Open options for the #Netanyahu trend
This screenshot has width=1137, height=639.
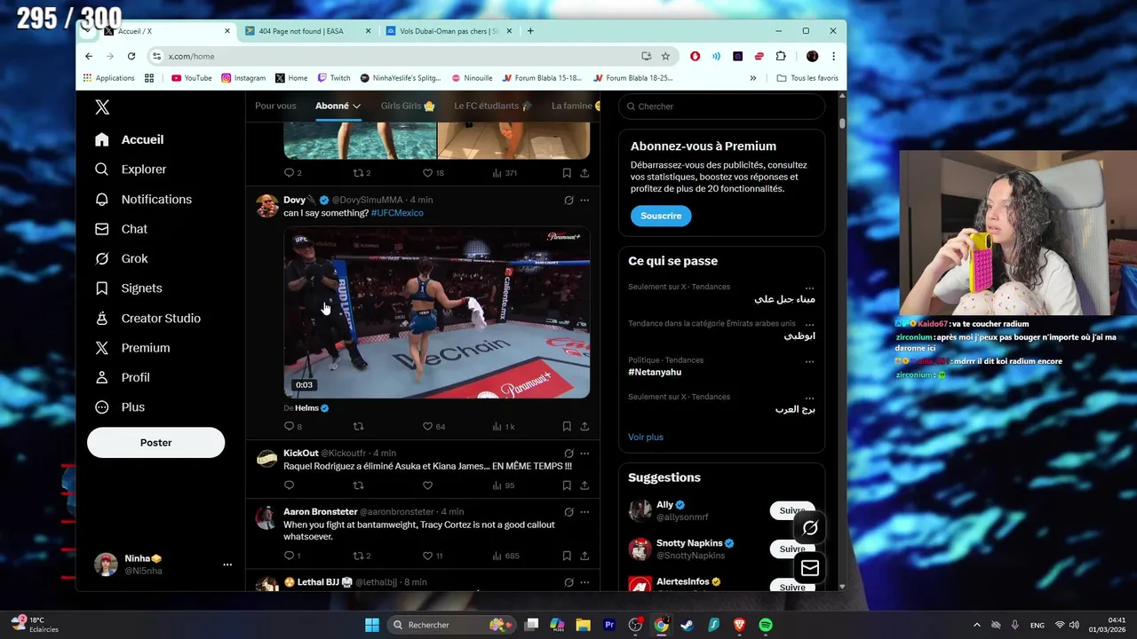coord(809,361)
